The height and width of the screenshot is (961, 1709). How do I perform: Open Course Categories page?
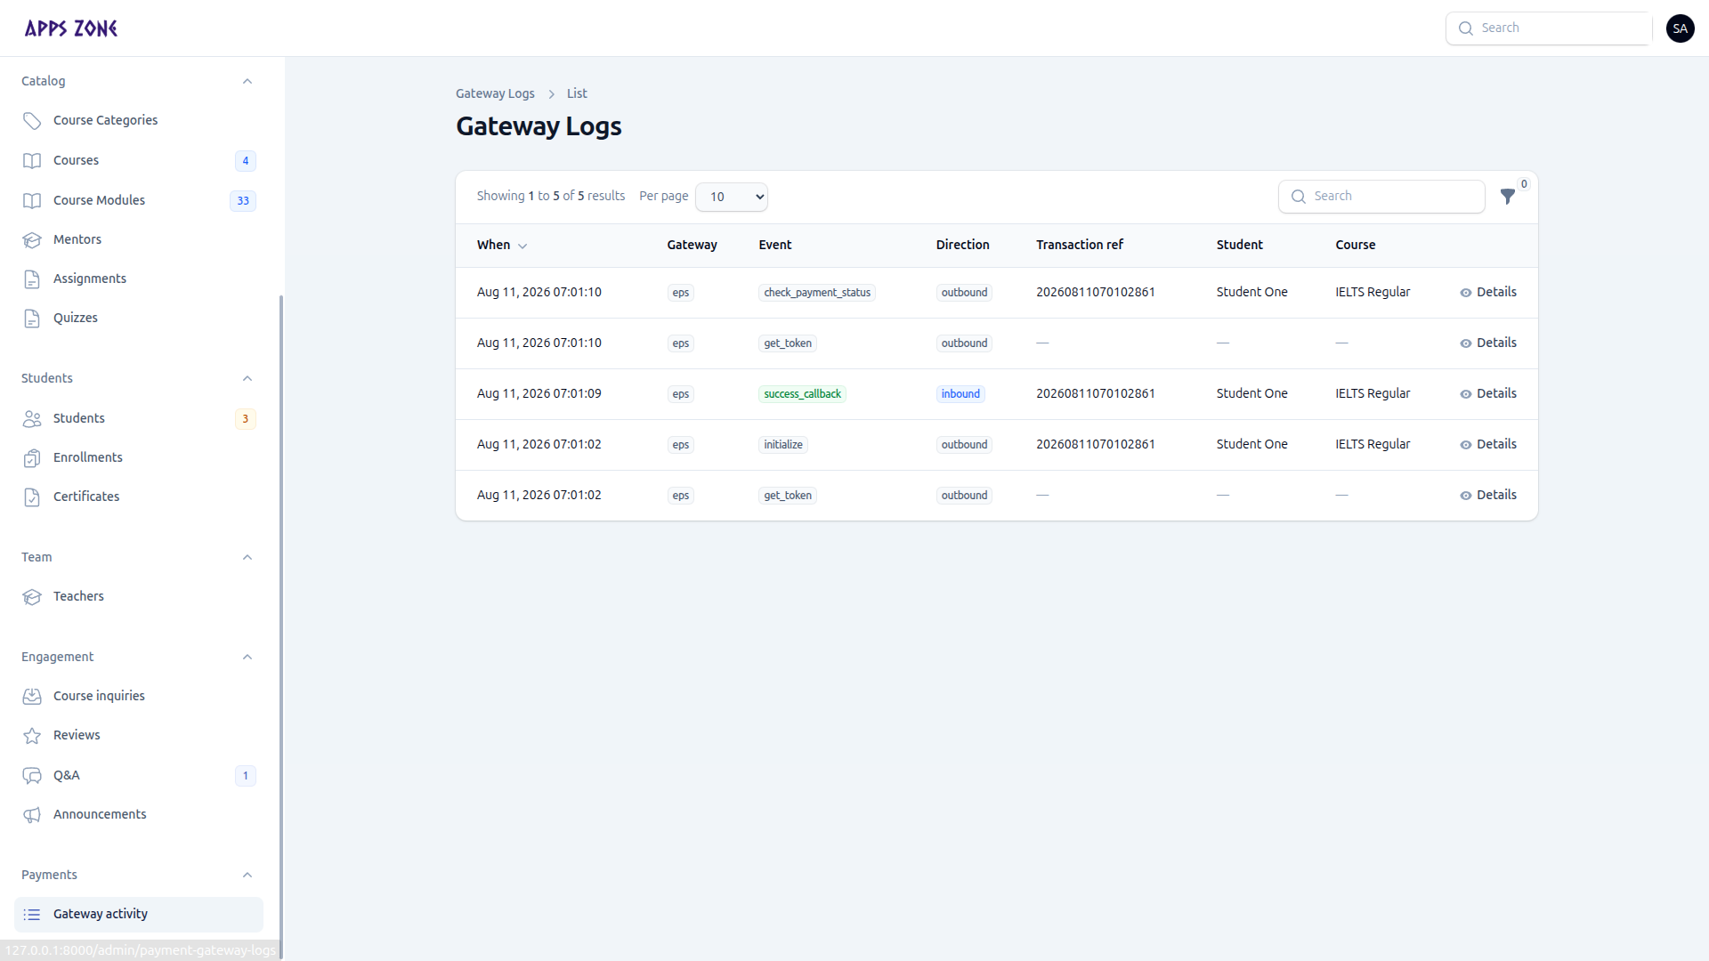[139, 120]
